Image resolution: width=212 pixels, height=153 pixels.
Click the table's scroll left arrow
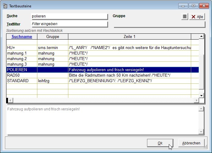coord(10,100)
